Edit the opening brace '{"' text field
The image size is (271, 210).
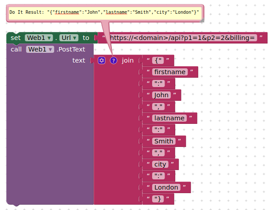[158, 60]
